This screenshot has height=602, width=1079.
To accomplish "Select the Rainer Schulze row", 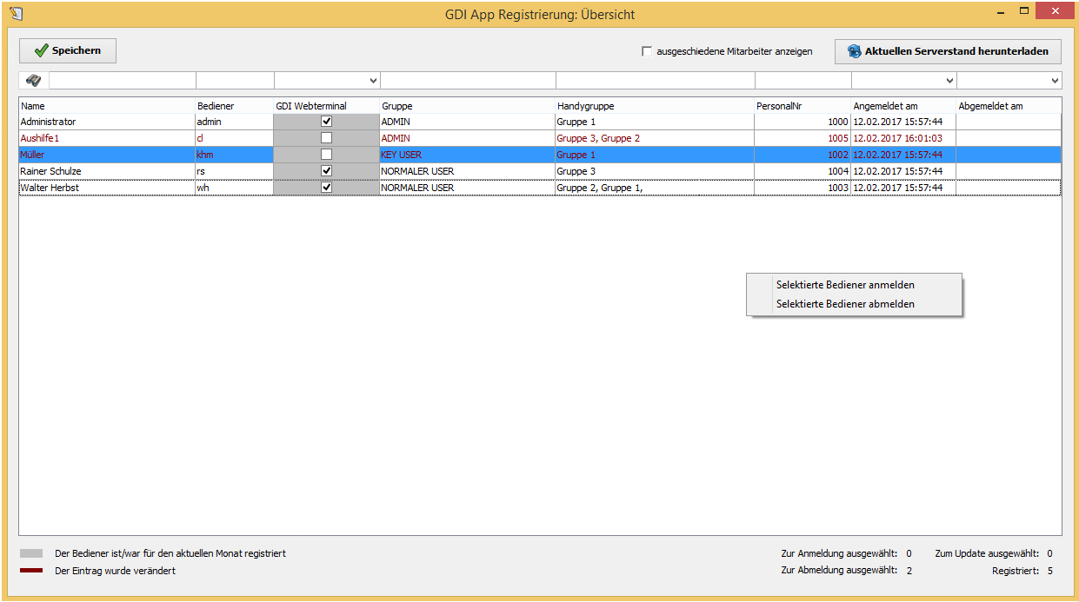I will (104, 171).
